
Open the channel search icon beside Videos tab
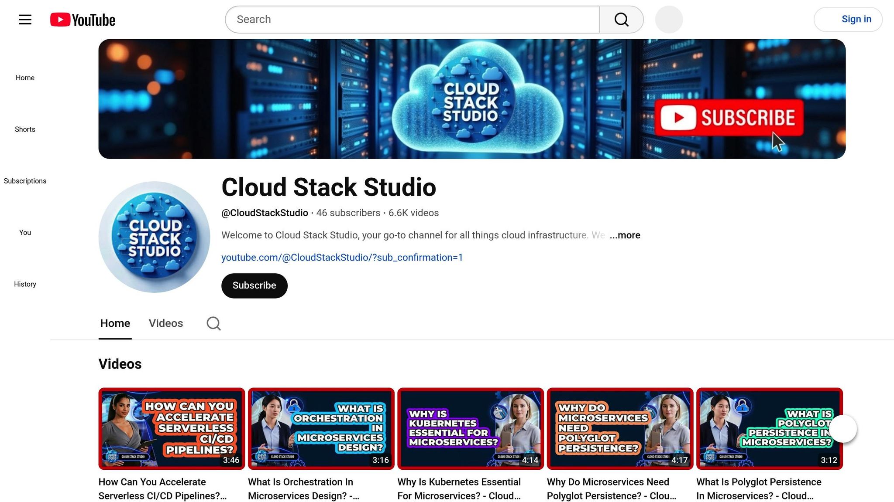click(x=213, y=323)
